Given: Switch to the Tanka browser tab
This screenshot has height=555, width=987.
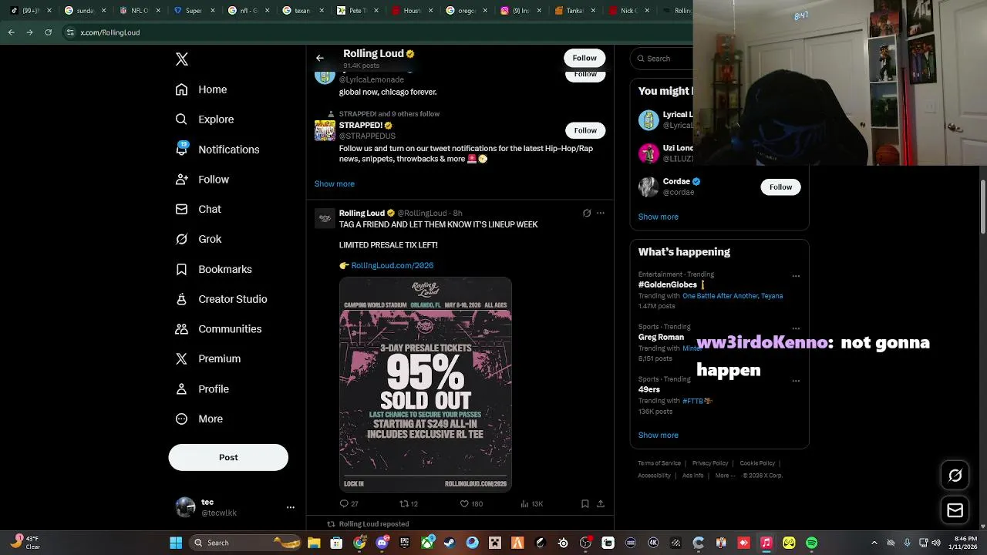Looking at the screenshot, I should click(574, 11).
